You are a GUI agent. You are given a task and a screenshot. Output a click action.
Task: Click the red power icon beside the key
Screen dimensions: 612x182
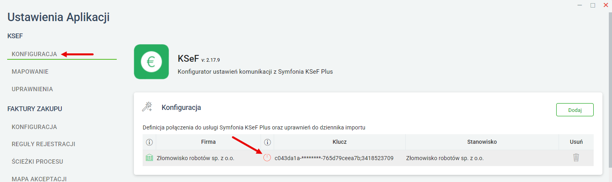coord(267,158)
